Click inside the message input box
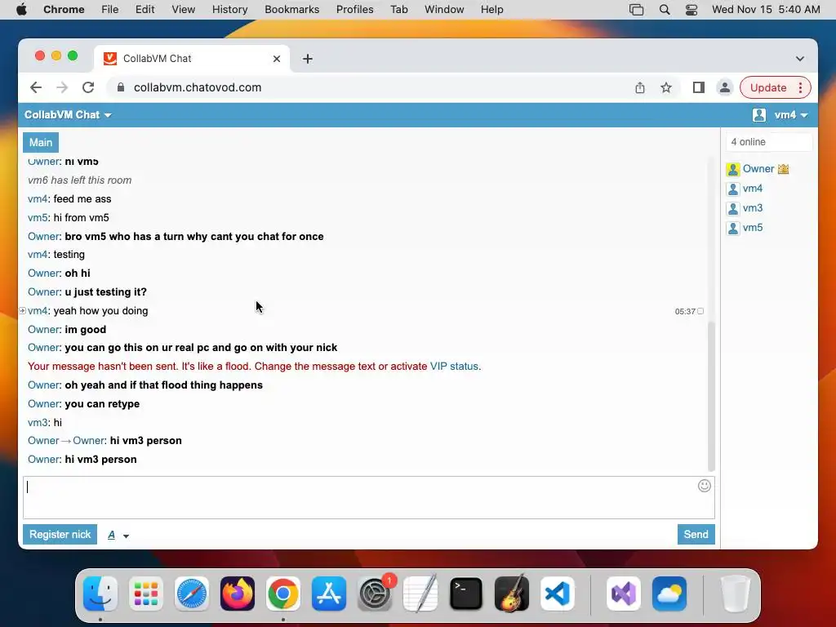This screenshot has width=836, height=627. (368, 497)
